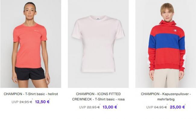Open the pink fitted crewneck shirt image

(x=98, y=44)
